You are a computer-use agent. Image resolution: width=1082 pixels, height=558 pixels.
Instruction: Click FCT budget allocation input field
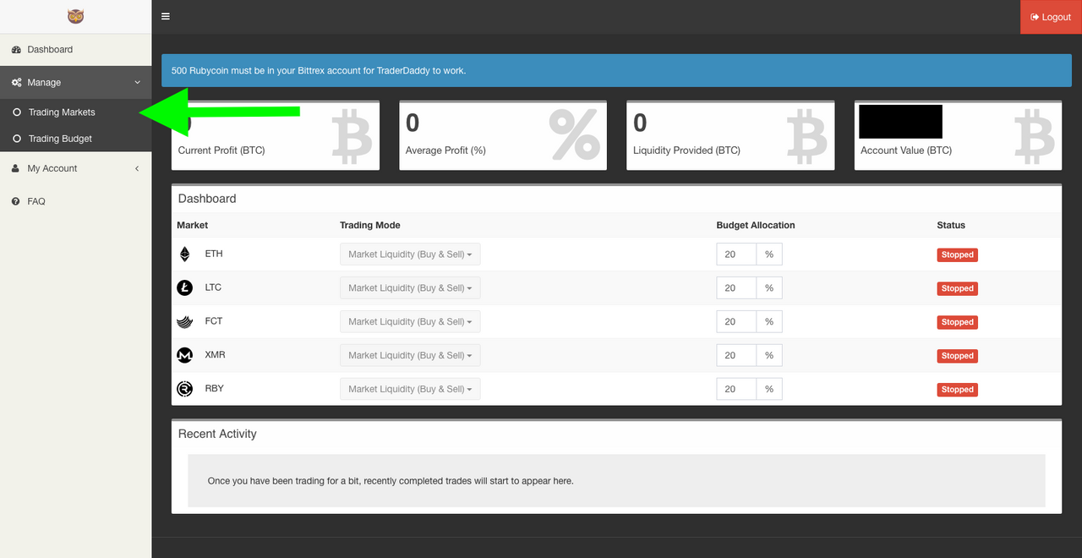[x=736, y=322]
